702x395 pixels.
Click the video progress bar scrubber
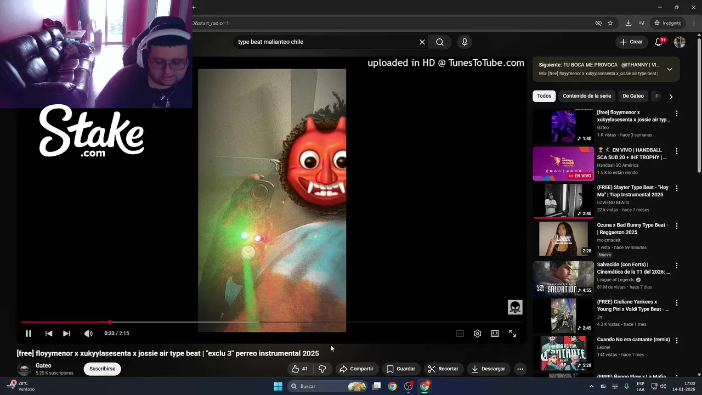[110, 323]
